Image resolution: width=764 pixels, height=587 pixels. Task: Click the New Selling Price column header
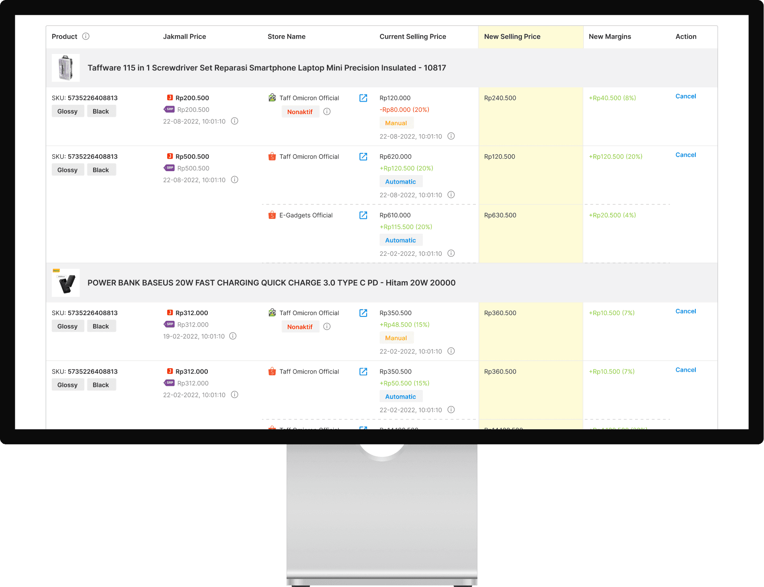(x=512, y=37)
